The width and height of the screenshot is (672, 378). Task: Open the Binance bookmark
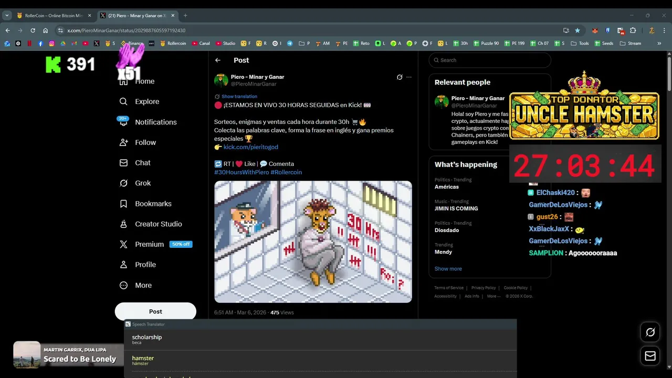click(132, 44)
